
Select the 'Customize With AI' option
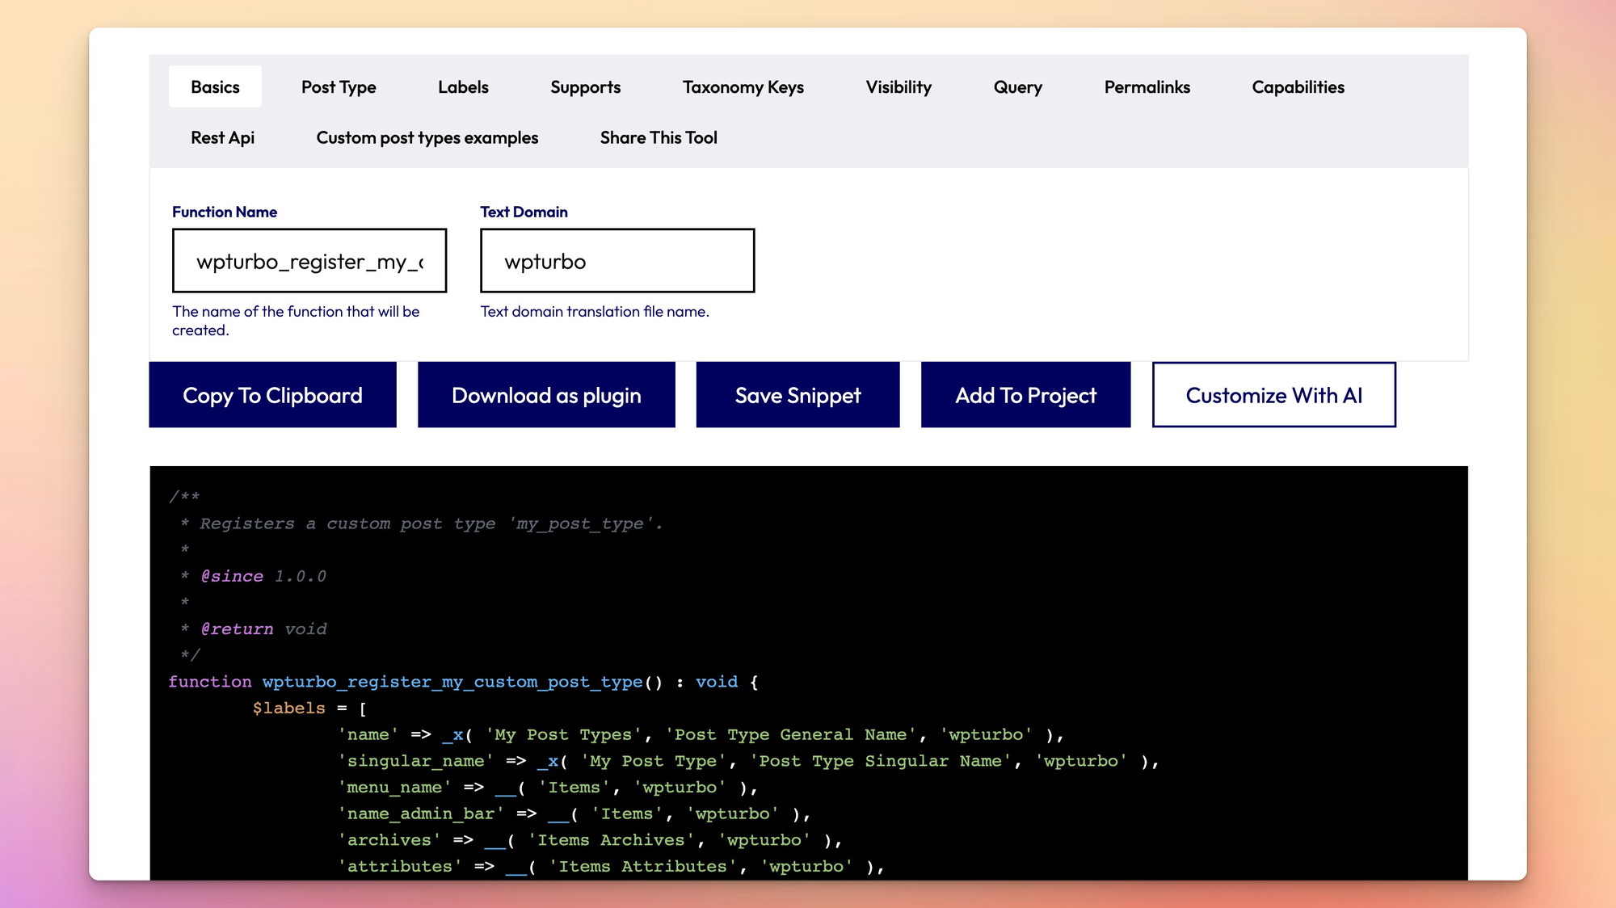coord(1274,394)
